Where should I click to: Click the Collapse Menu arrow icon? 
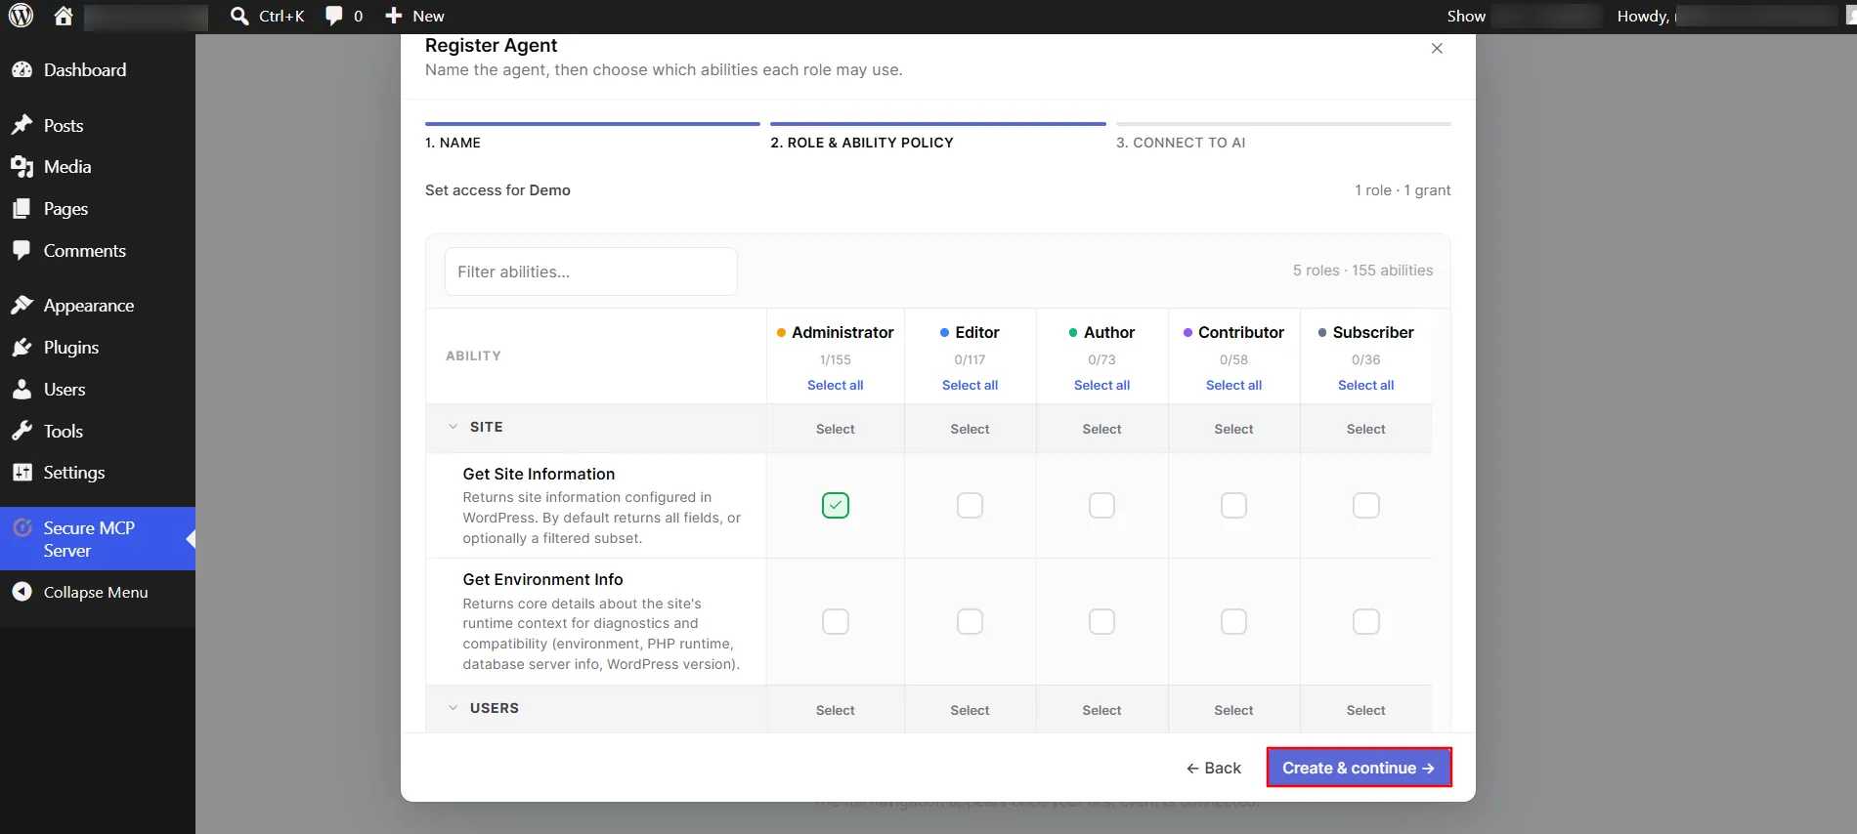point(22,592)
